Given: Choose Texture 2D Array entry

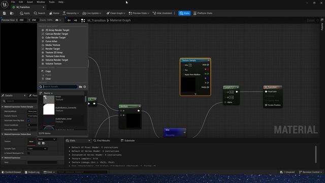Looking at the screenshot, I should coord(54,52).
